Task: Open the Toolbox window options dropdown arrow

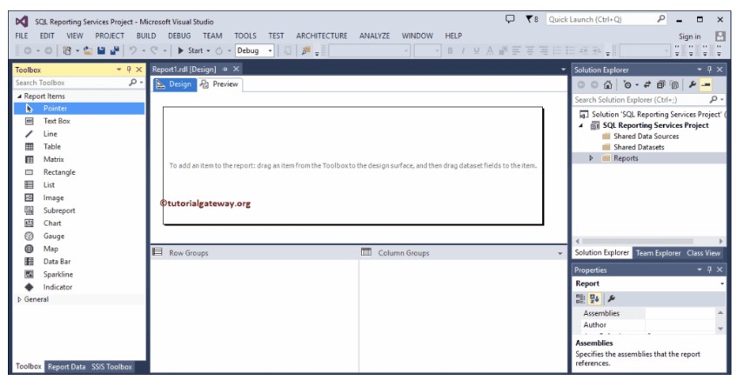Action: (x=119, y=70)
